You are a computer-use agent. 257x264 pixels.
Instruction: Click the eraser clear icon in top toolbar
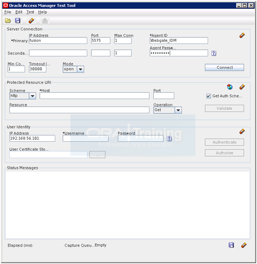click(x=31, y=21)
